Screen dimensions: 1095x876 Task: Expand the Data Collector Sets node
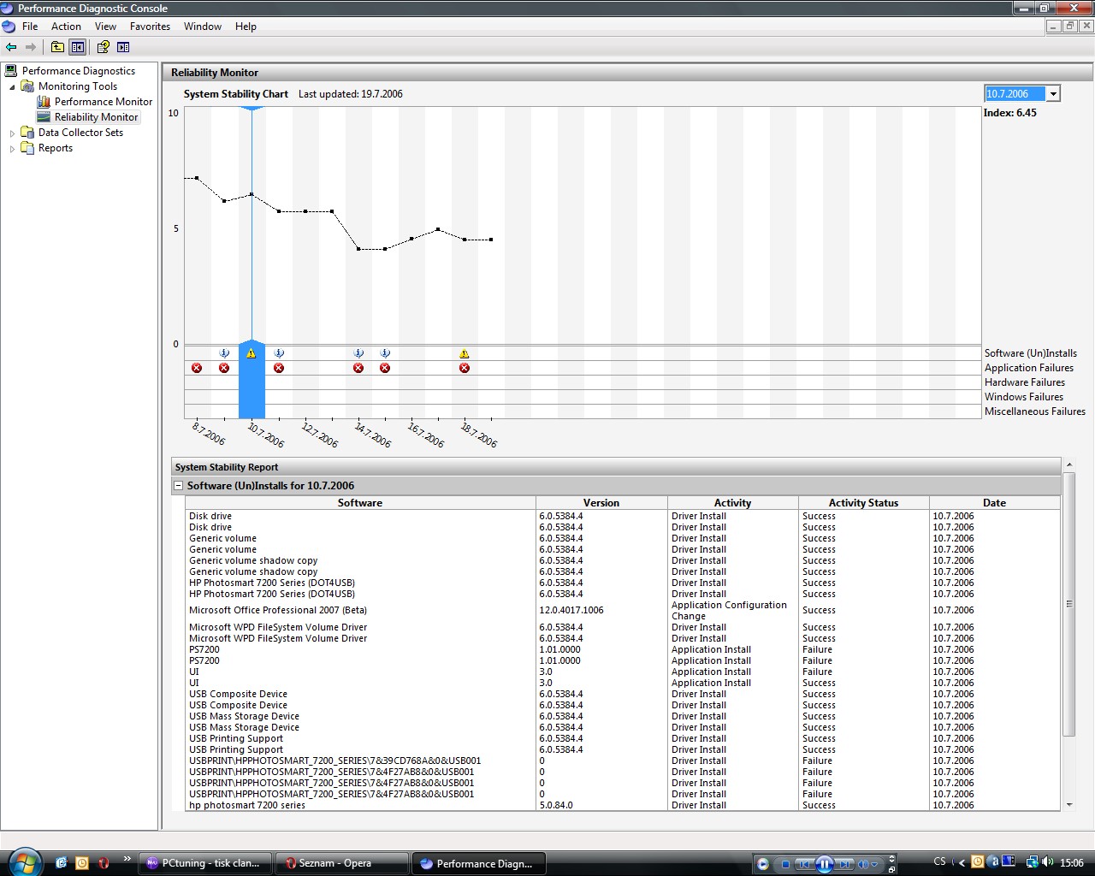12,133
